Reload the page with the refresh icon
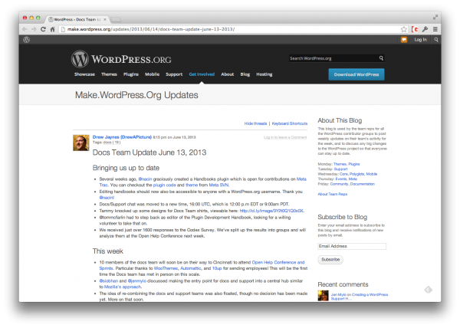 (43, 29)
